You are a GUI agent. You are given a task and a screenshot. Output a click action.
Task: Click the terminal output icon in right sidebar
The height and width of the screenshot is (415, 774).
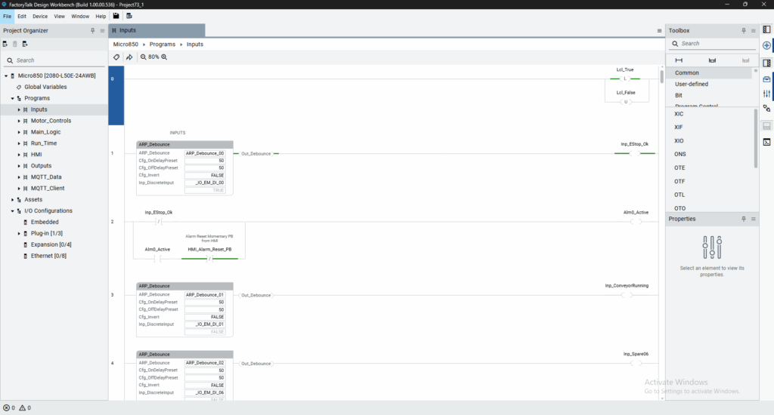point(766,142)
